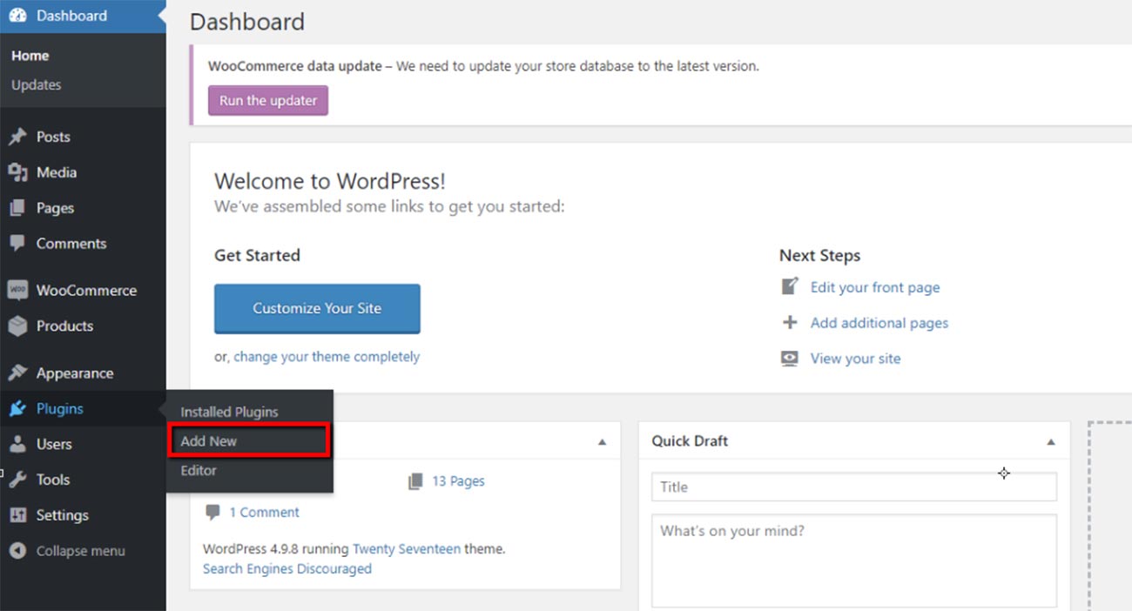The width and height of the screenshot is (1132, 611).
Task: Click the Comments bubble icon in sidebar
Action: click(x=17, y=244)
